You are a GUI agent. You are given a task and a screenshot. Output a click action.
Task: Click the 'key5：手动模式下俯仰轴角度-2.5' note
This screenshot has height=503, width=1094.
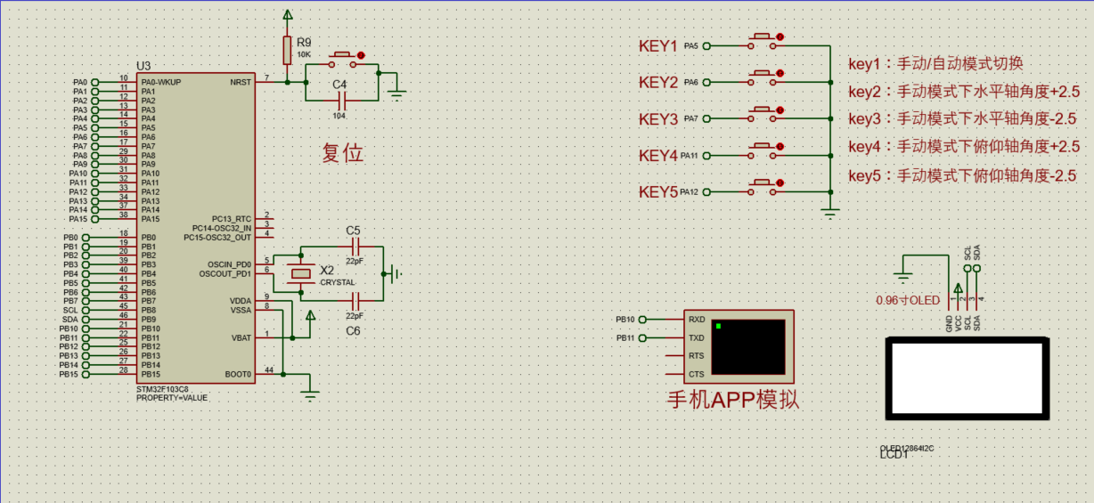tap(962, 175)
